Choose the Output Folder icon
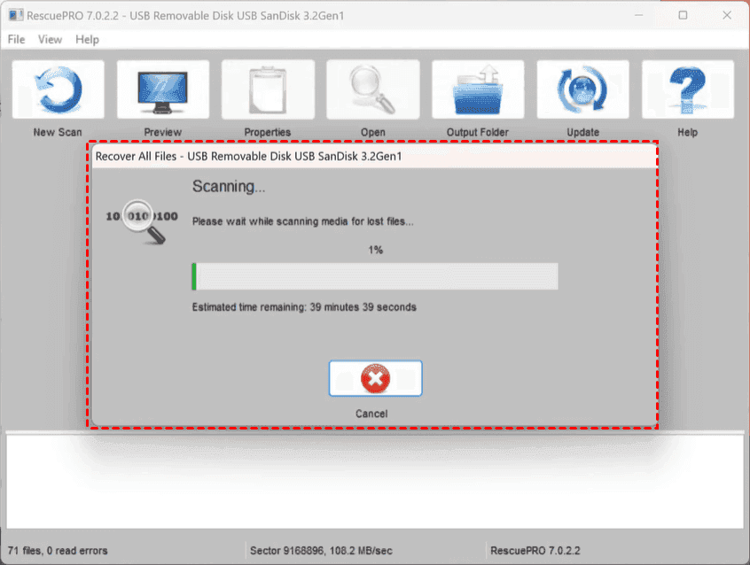Viewport: 750px width, 565px height. coord(478,90)
